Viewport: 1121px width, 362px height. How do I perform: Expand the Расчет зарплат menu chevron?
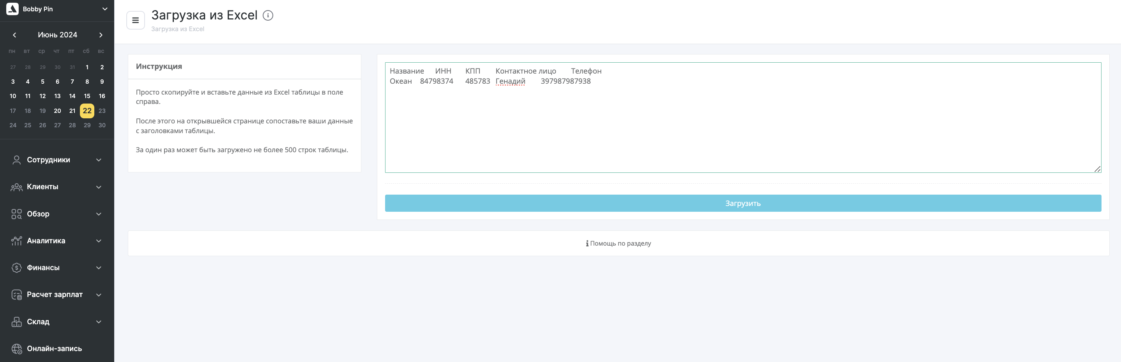pyautogui.click(x=99, y=295)
